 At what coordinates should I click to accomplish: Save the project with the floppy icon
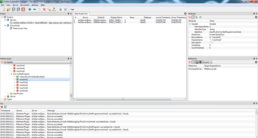pyautogui.click(x=13, y=9)
